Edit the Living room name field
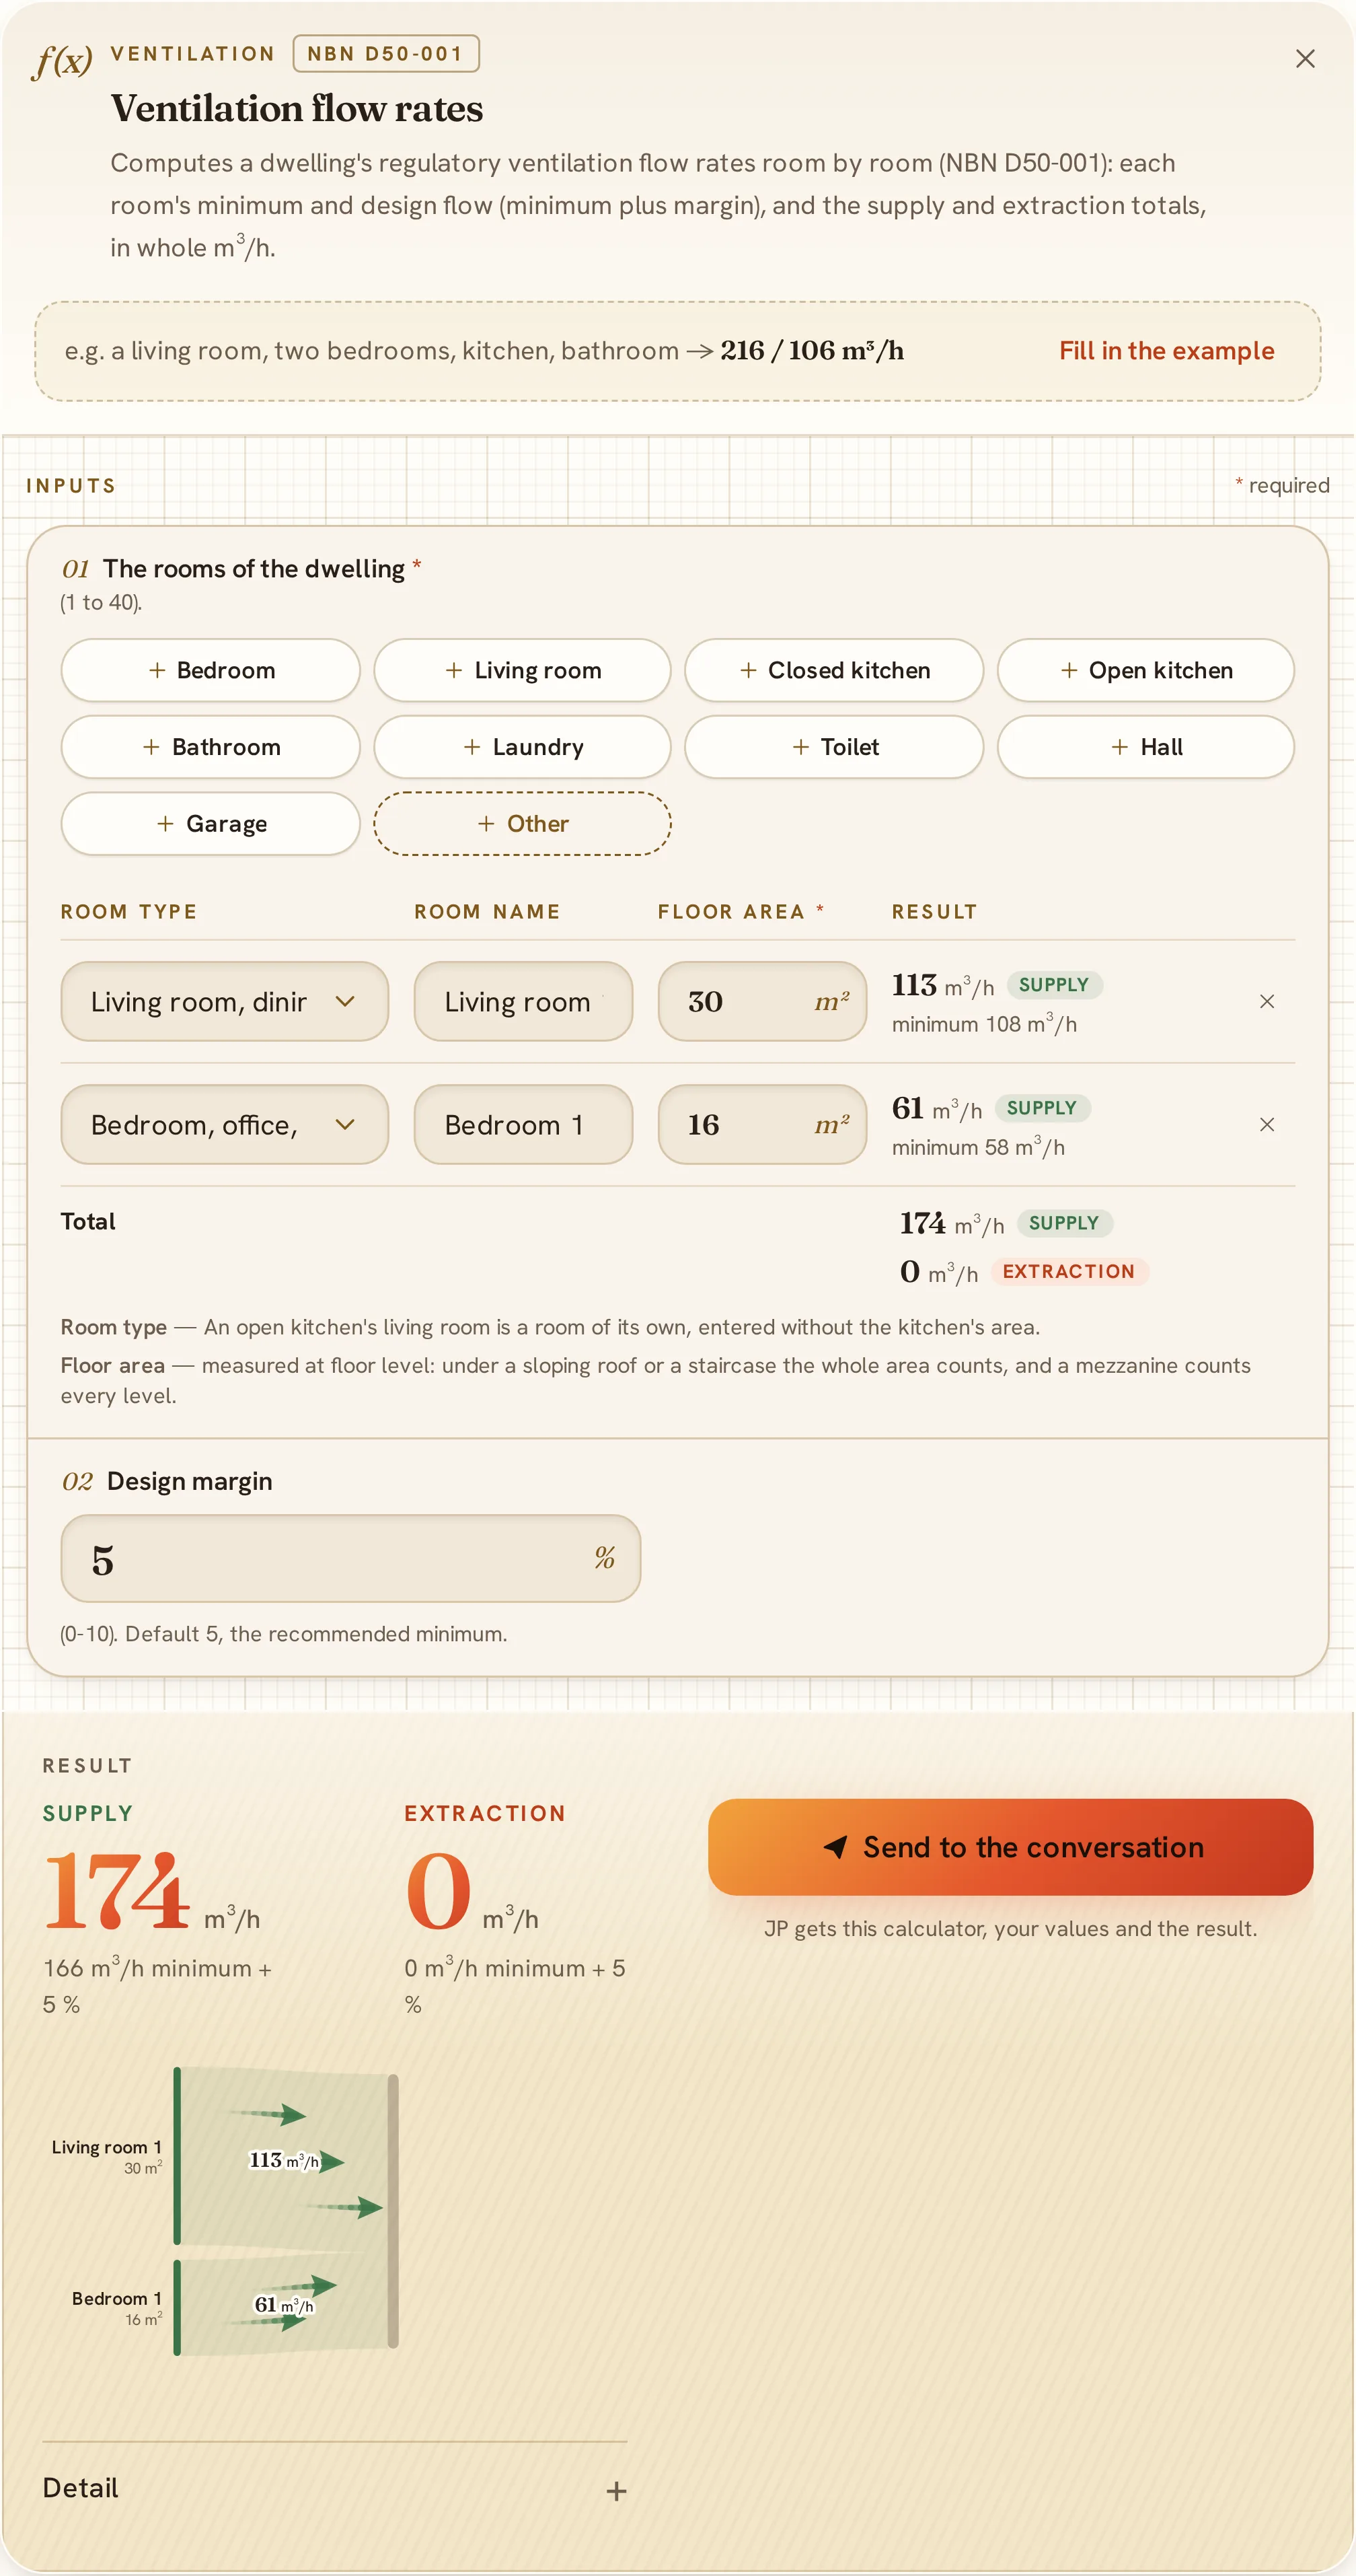Screen dimensions: 1356x2576 click(523, 1002)
